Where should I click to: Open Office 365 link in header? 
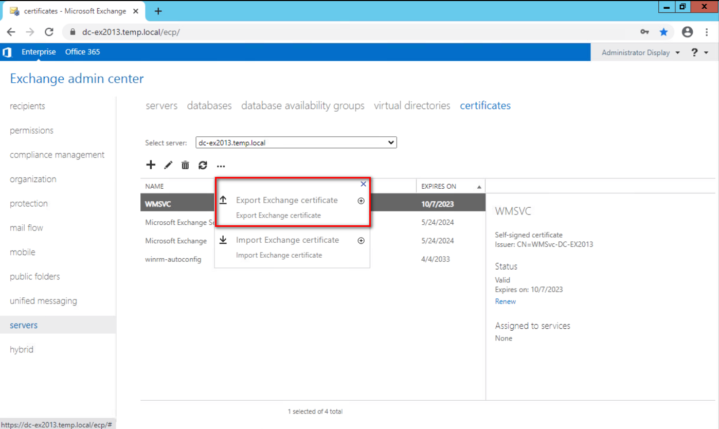pos(82,52)
